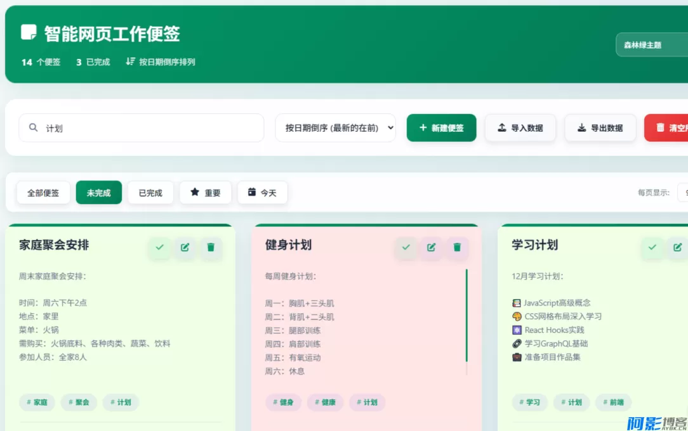Viewport: 688px width, 431px height.
Task: Select the 未完成 tab
Action: pos(98,192)
